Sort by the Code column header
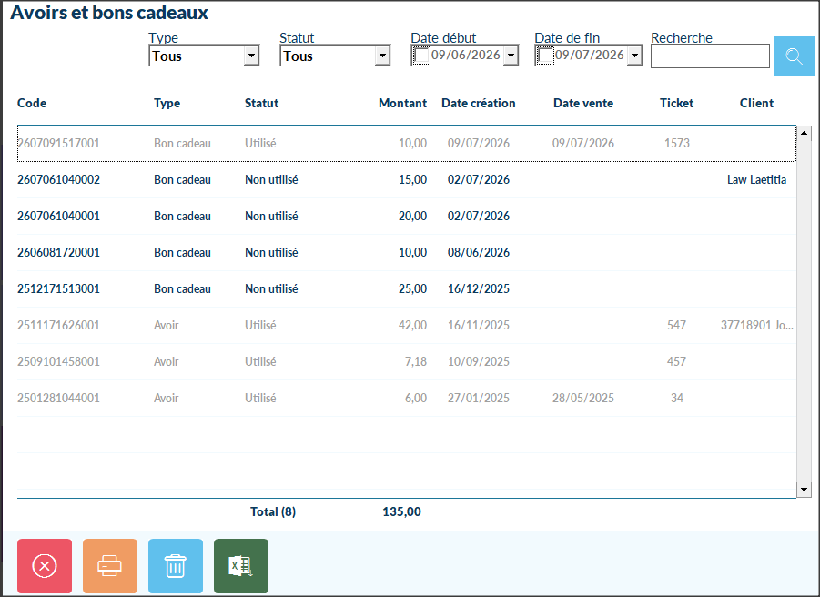820x597 pixels. pos(32,103)
